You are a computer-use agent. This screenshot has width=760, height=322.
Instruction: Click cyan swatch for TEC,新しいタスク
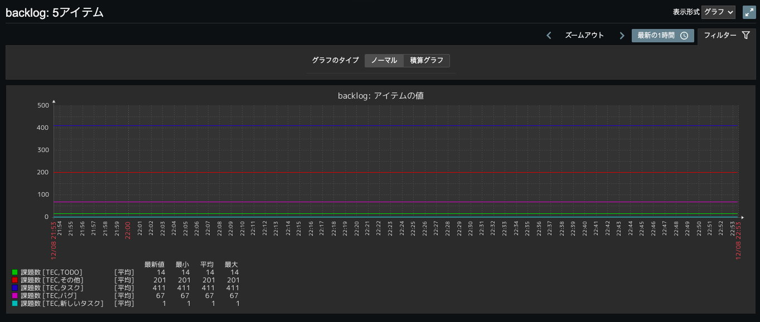point(15,304)
